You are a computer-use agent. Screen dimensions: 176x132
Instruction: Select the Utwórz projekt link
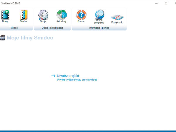(x=68, y=76)
